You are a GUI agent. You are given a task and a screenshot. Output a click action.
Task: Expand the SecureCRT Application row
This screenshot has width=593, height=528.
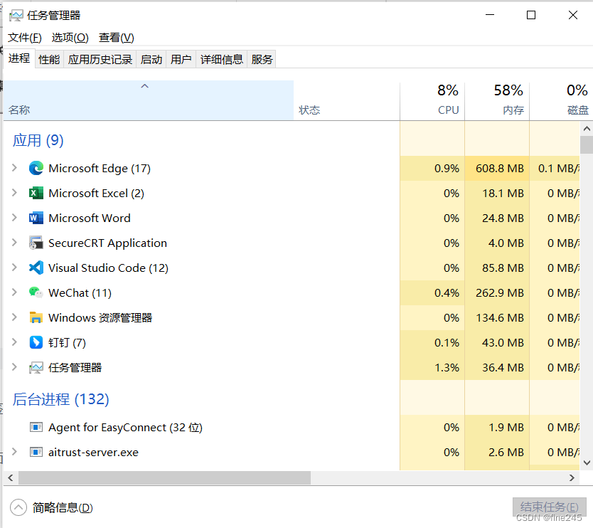coord(14,243)
